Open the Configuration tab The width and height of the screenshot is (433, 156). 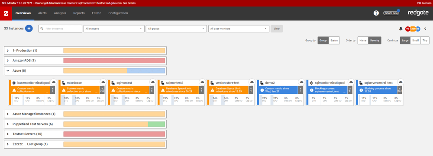coord(118,13)
